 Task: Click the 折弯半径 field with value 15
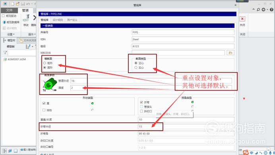coord(186,127)
